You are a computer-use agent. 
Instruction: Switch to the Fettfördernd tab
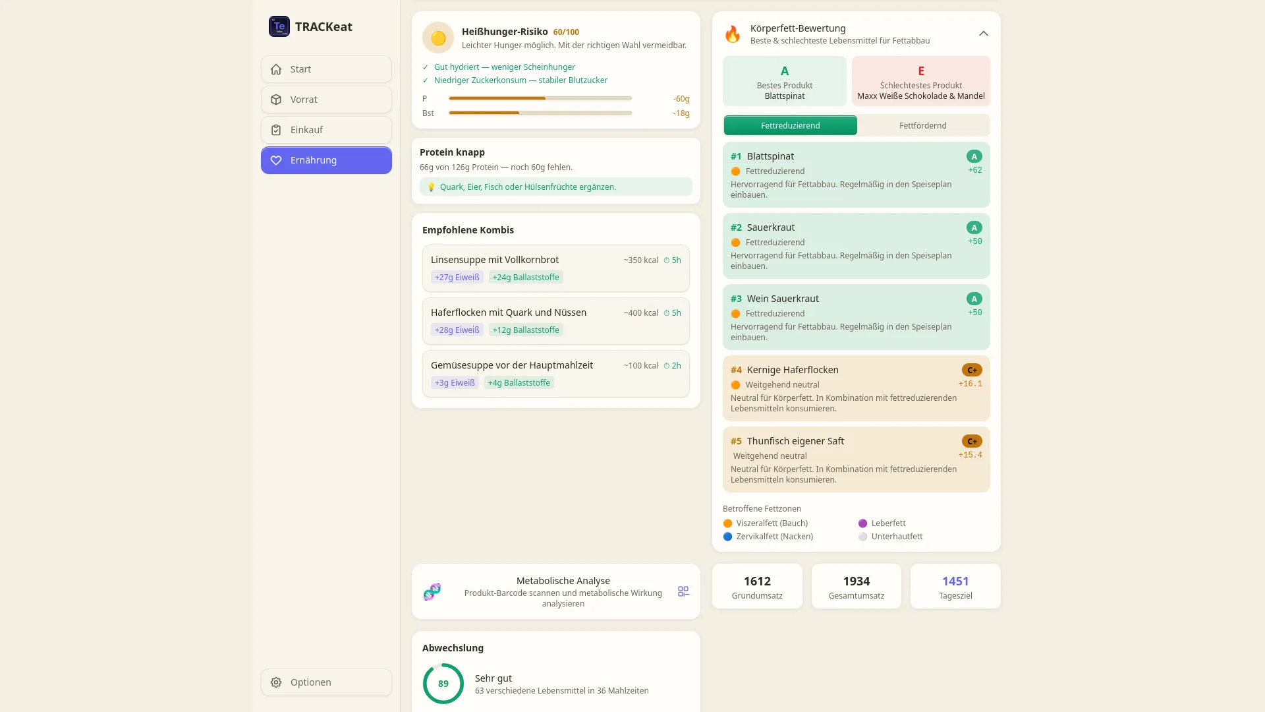pyautogui.click(x=922, y=125)
